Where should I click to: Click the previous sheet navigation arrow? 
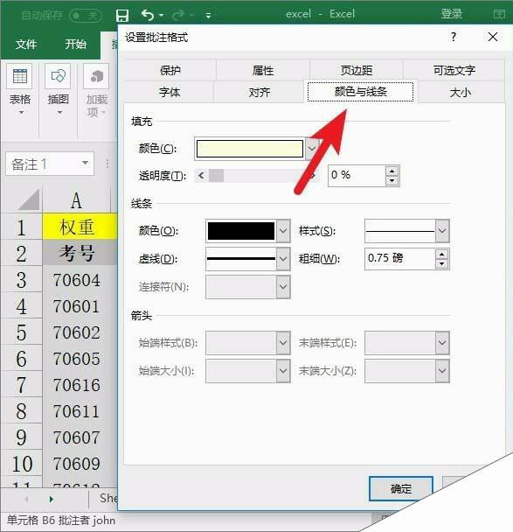pyautogui.click(x=26, y=499)
